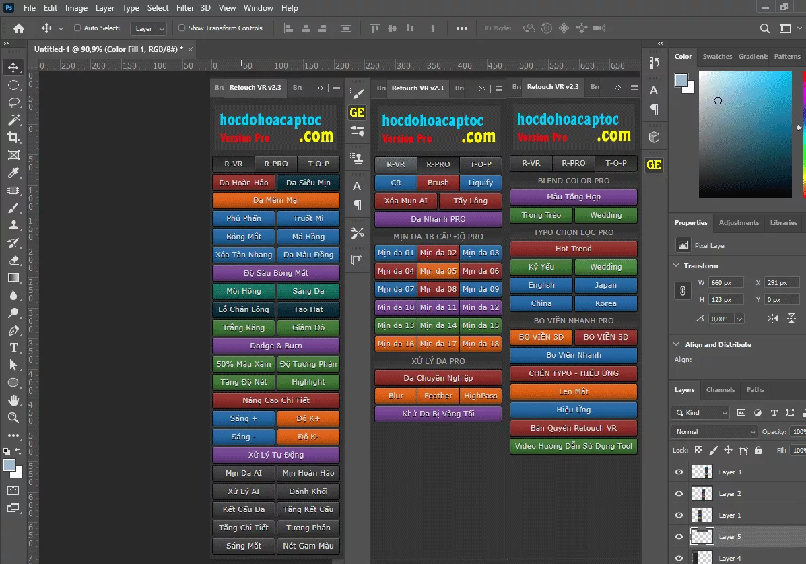Enable the Auto-Select checkbox

(x=77, y=28)
